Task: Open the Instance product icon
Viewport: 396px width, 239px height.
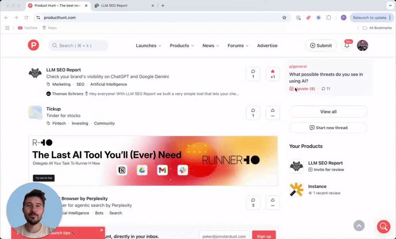Action: coord(296,190)
